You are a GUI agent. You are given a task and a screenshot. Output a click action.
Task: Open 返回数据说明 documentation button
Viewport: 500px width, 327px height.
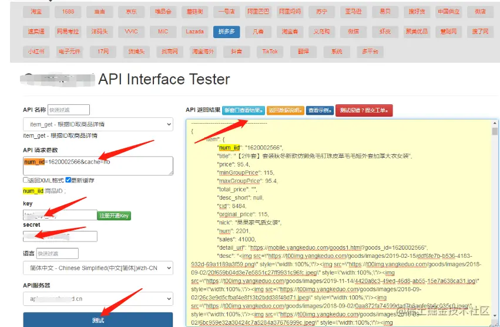click(x=286, y=110)
